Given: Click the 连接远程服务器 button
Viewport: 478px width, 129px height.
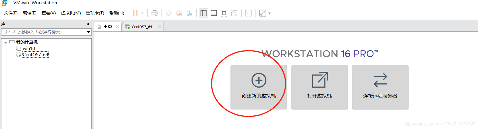Looking at the screenshot, I should click(380, 87).
